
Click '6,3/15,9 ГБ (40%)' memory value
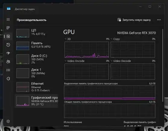41,46
